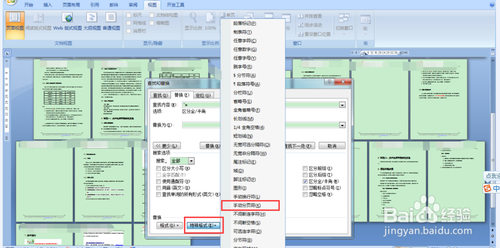The width and height of the screenshot is (500, 248).
Task: Open 格式 format dropdown button
Action: (169, 225)
